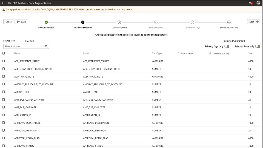Check the APPROVAL_ITERATION row checkbox
263x148 pixels.
(4, 130)
